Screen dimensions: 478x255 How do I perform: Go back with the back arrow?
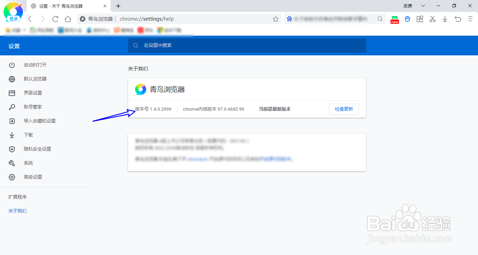pyautogui.click(x=30, y=19)
